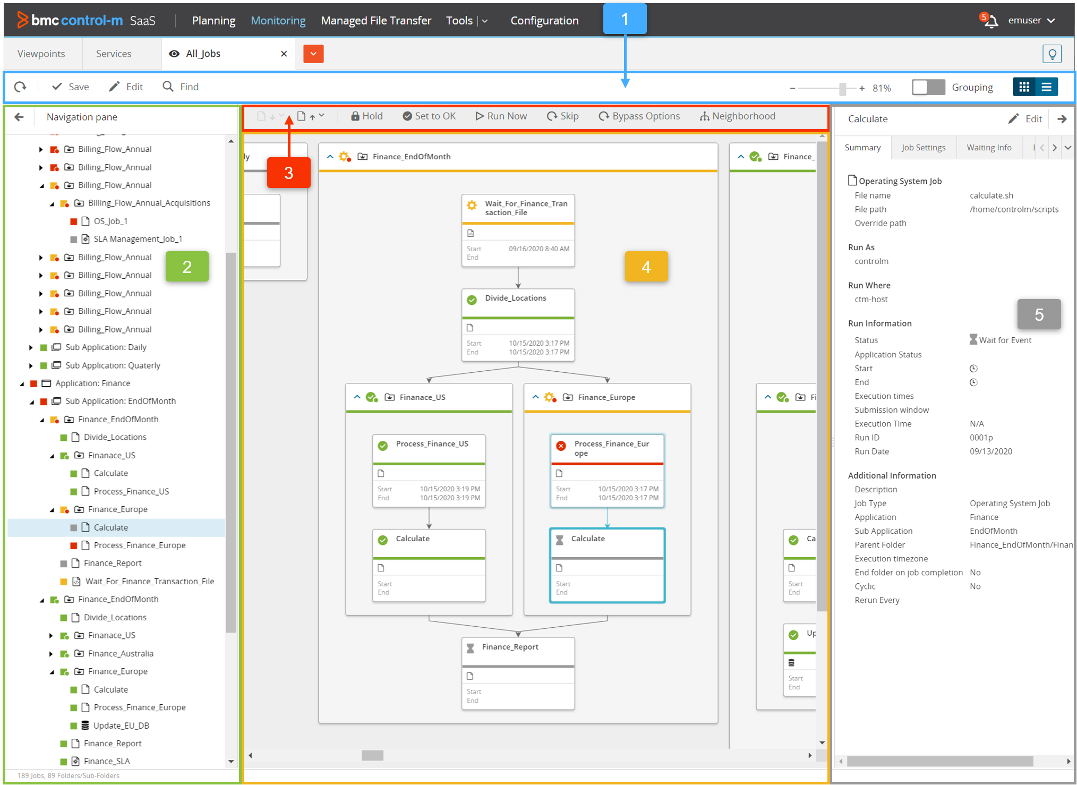This screenshot has height=785, width=1077.
Task: Toggle the Grouping switch
Action: [x=928, y=87]
